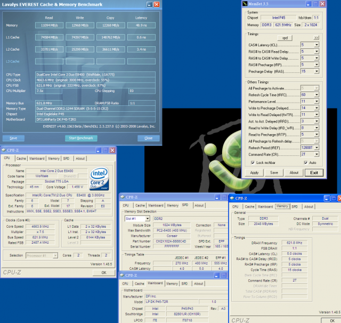Click the Save button in EVEREST benchmark

point(13,138)
